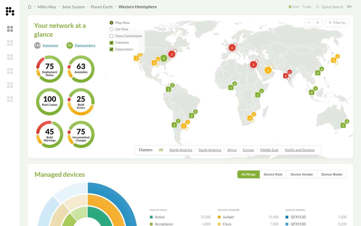Filter clusters by North America
Screen dimensions: 361x226
click(181, 150)
